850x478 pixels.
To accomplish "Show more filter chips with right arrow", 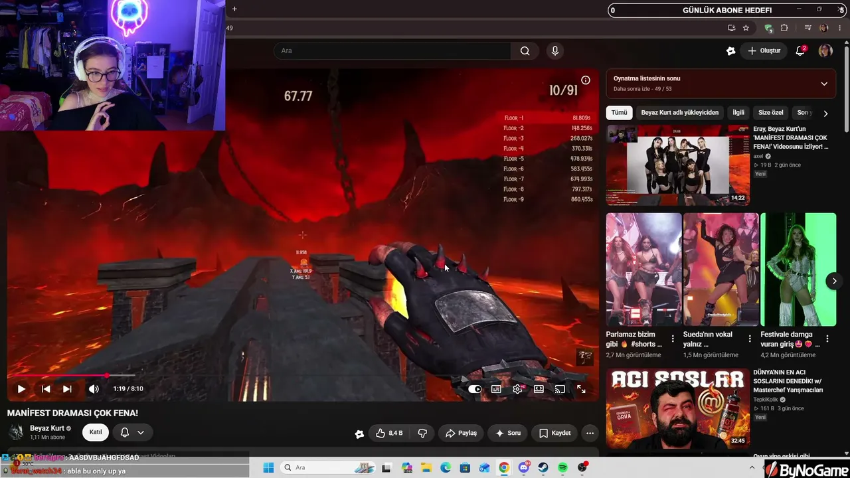I will click(825, 114).
